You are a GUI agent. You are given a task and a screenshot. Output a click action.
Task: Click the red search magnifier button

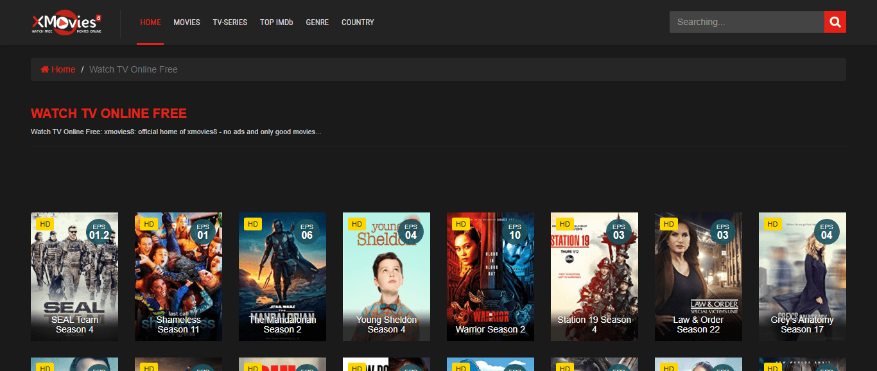835,22
